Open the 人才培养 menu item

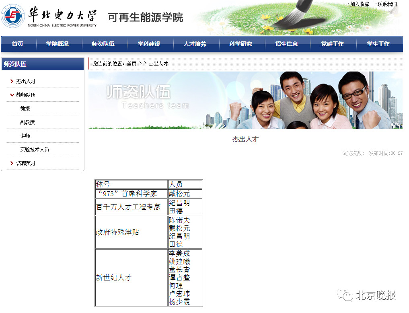195,44
